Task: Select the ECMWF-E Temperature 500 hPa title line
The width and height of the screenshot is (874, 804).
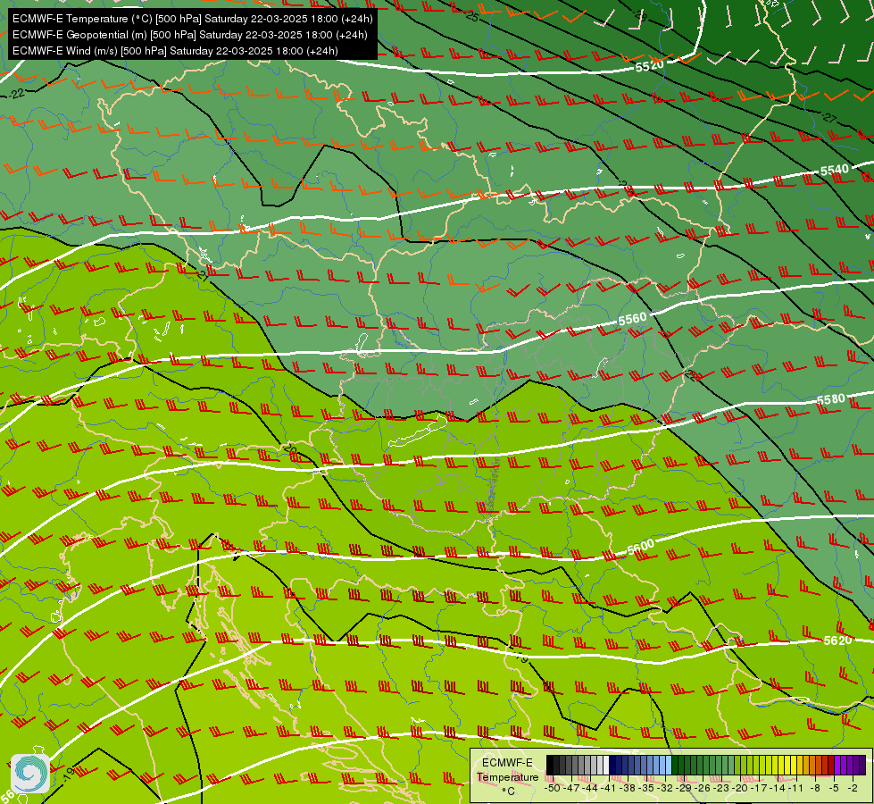Action: (192, 19)
